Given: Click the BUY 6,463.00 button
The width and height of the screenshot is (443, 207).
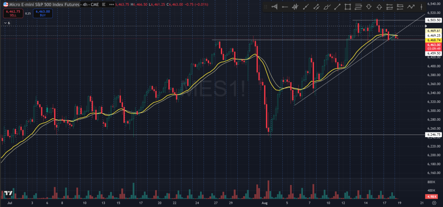Looking at the screenshot, I should (43, 13).
